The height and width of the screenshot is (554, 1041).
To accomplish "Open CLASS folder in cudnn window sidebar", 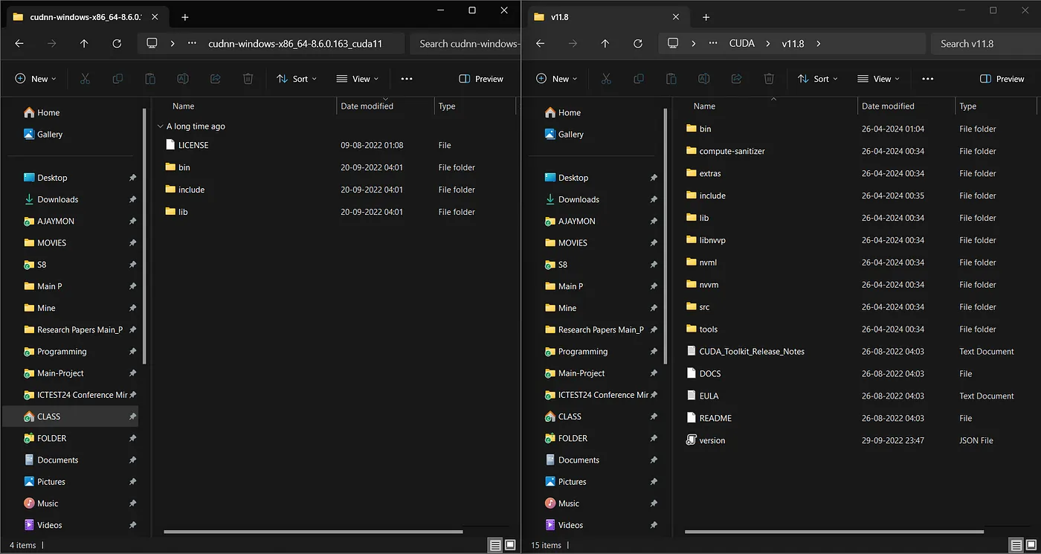I will (x=71, y=416).
